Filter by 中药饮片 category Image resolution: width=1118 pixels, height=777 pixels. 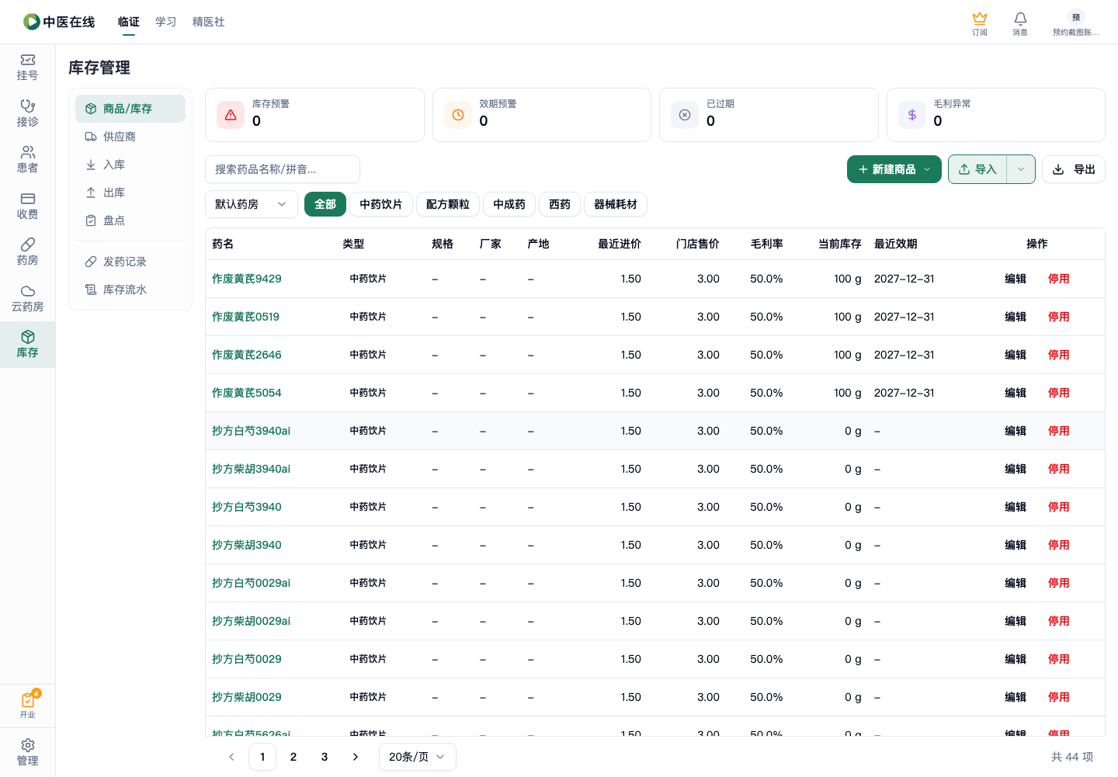[381, 204]
